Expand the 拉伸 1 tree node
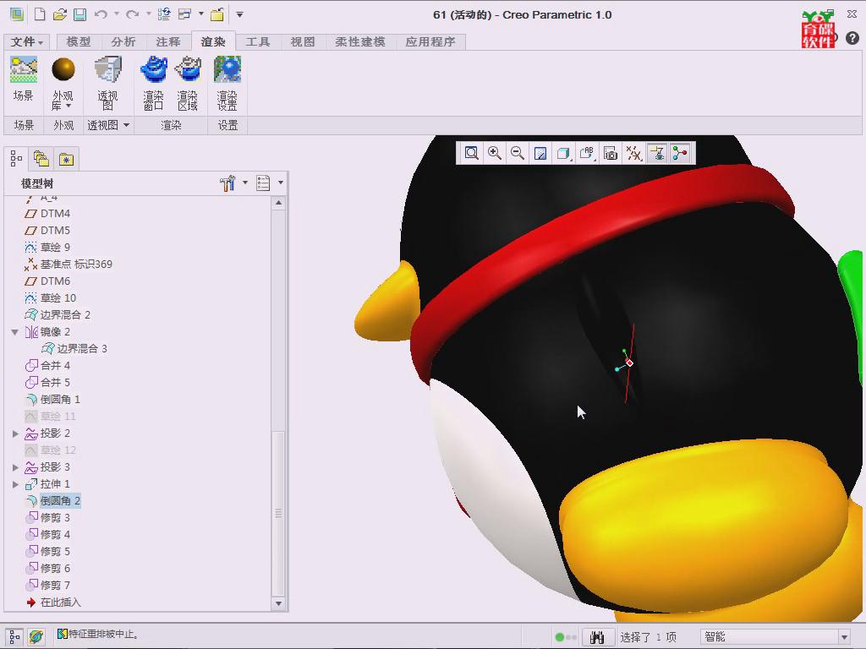866x649 pixels. coord(15,484)
